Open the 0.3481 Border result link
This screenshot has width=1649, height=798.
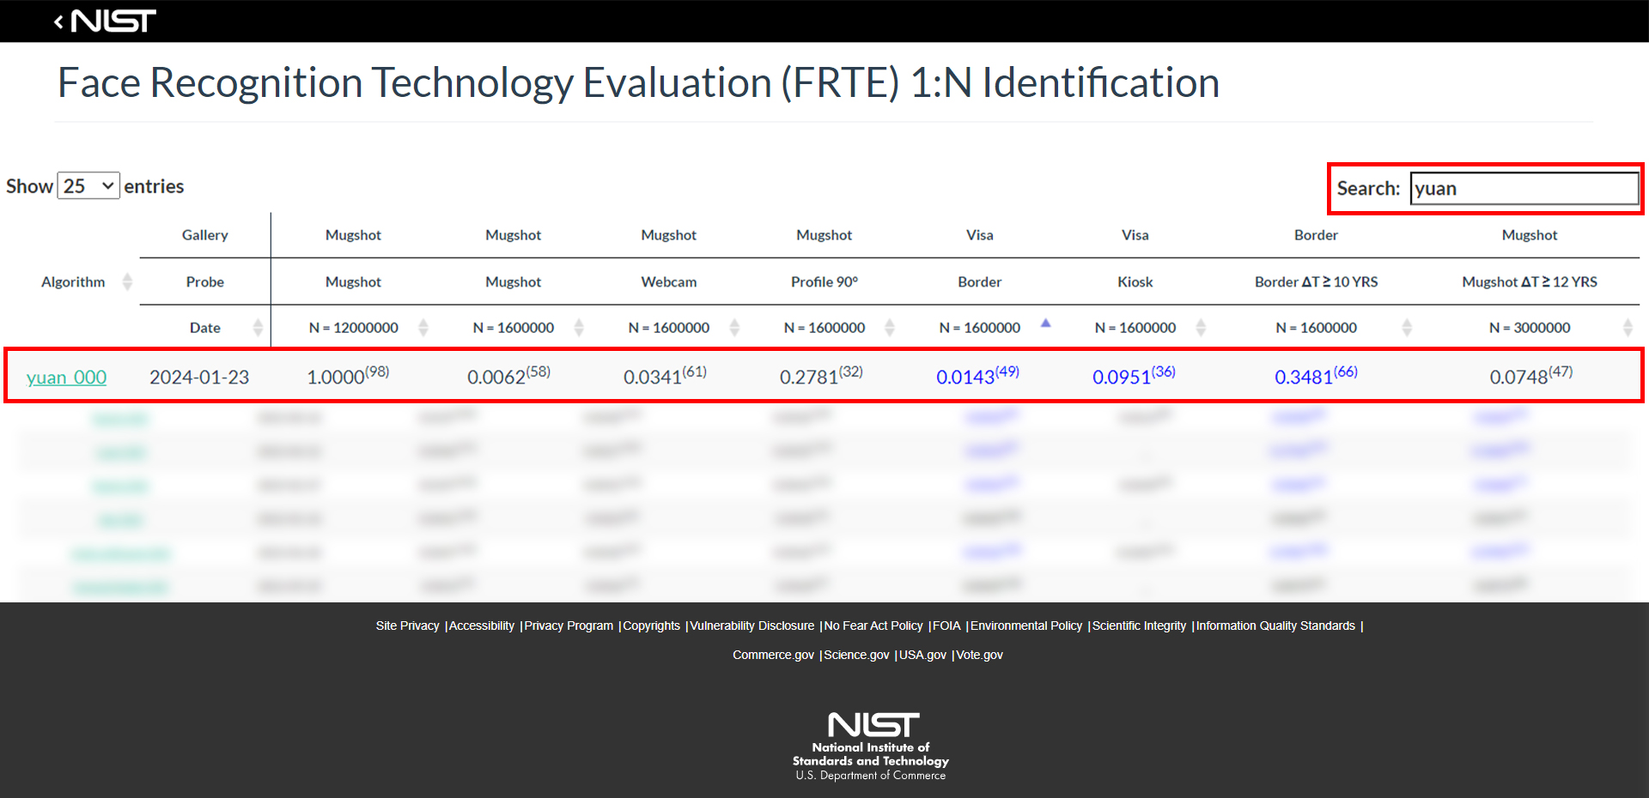tap(1316, 375)
